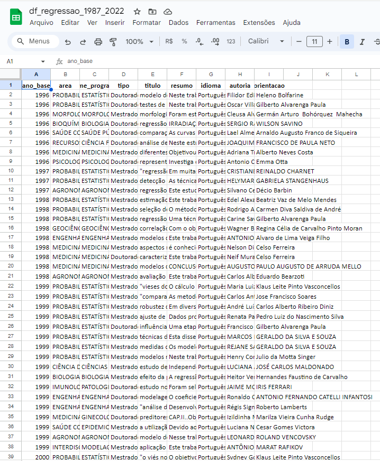
Task: Select row 25 header
Action: pos(11,316)
